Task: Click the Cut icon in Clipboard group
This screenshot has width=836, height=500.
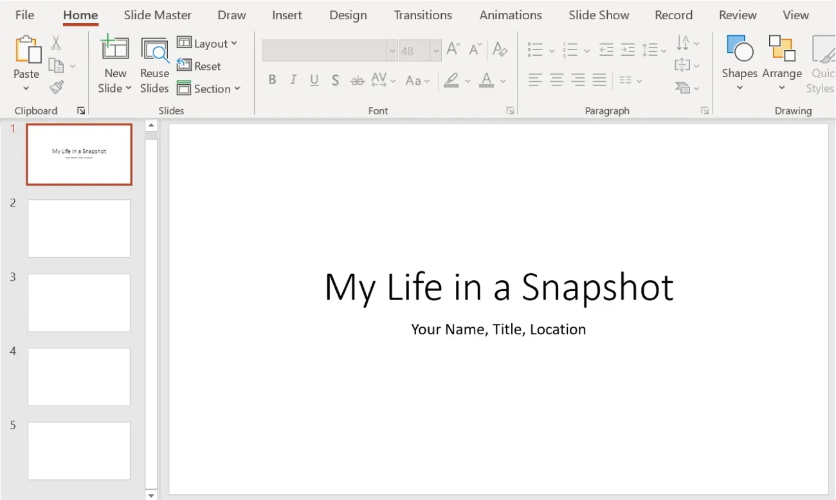Action: tap(57, 42)
